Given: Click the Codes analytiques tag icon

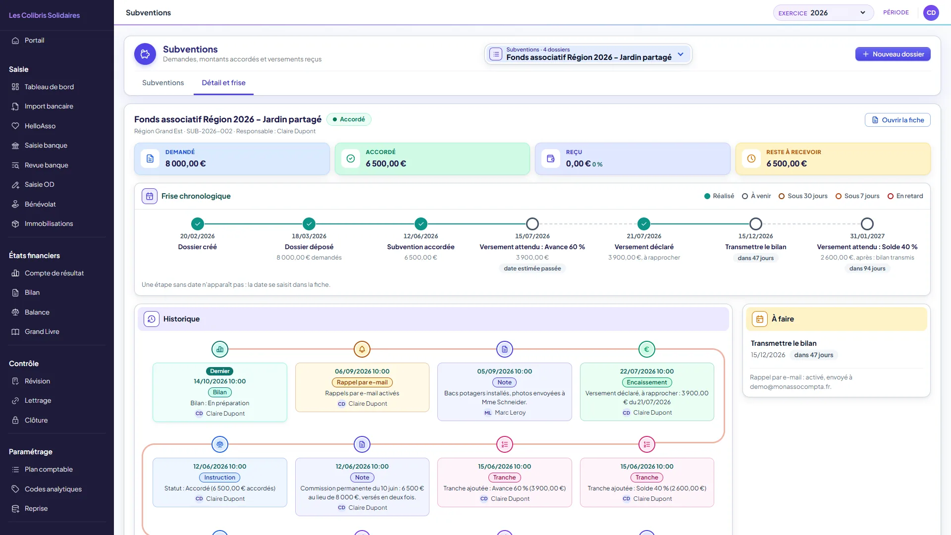Looking at the screenshot, I should (15, 489).
